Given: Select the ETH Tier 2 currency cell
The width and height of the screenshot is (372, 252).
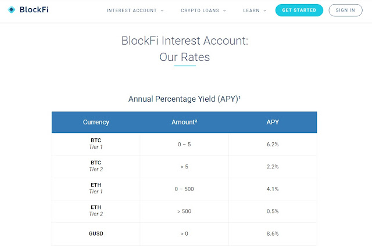Looking at the screenshot, I should pyautogui.click(x=96, y=211).
